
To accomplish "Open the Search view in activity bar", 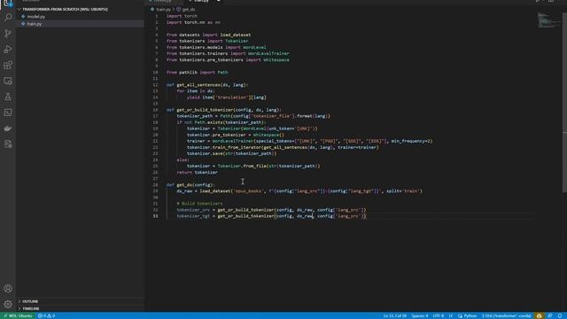I will (8, 17).
